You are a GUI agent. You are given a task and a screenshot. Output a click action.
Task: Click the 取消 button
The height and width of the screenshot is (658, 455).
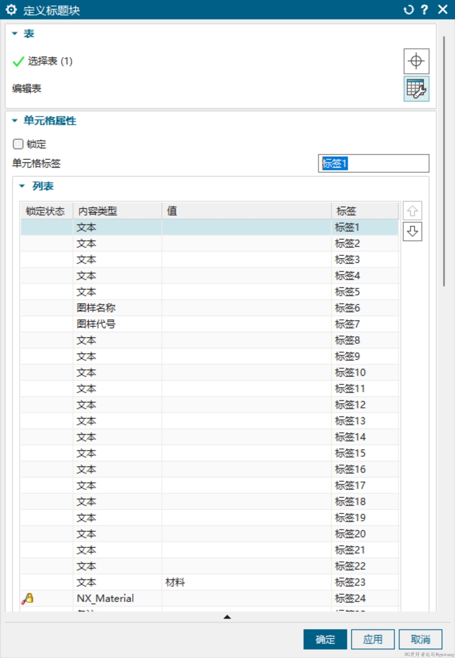coord(420,639)
